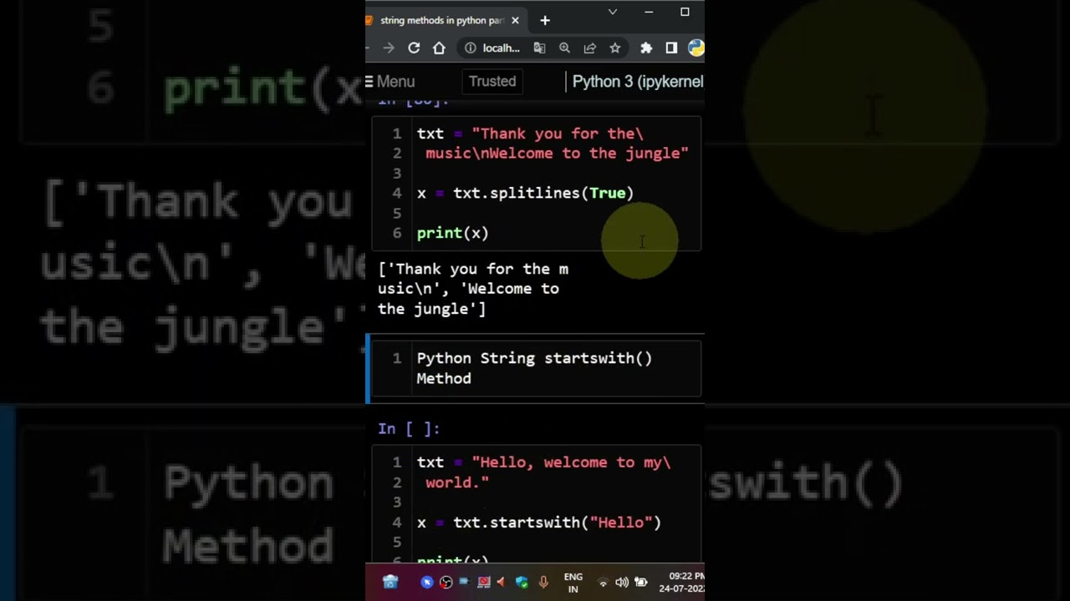This screenshot has height=601, width=1070.
Task: Switch to string methods in python tab
Action: (442, 20)
